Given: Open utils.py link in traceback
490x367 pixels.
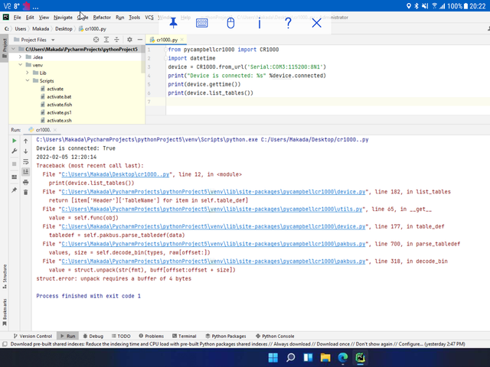Looking at the screenshot, I should (x=212, y=209).
